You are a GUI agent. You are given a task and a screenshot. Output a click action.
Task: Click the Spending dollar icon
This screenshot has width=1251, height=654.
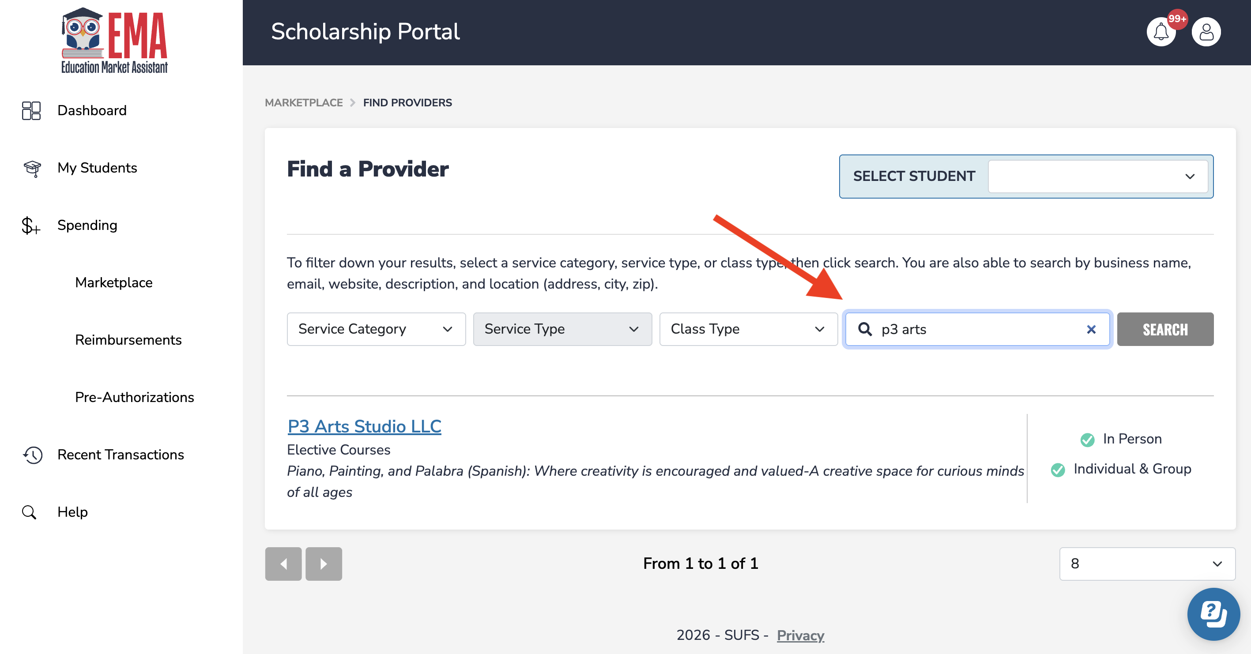tap(30, 226)
